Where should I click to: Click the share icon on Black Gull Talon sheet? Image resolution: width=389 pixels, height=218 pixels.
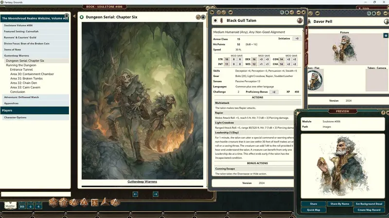click(291, 13)
